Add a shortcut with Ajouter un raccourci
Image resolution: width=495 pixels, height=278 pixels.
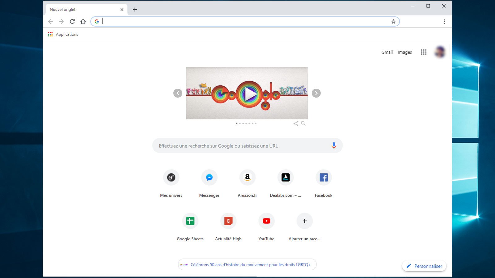pos(304,227)
